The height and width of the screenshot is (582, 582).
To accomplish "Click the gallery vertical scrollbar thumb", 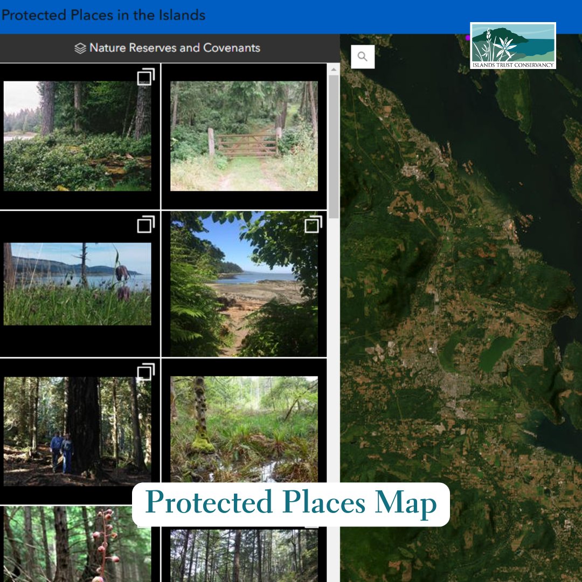I will click(x=334, y=147).
